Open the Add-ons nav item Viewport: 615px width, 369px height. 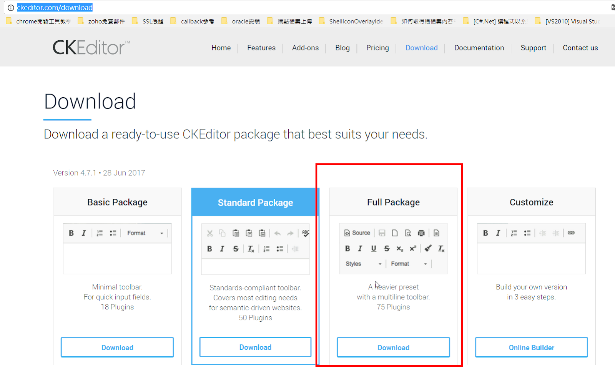[305, 48]
